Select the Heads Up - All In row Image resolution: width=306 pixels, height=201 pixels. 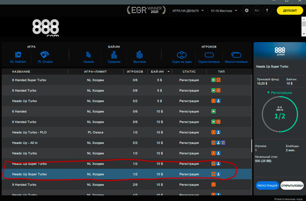[x=127, y=143]
